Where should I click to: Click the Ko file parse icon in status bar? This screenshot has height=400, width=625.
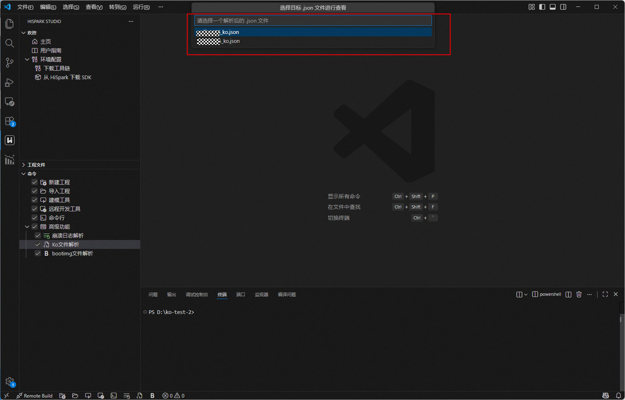coord(140,396)
